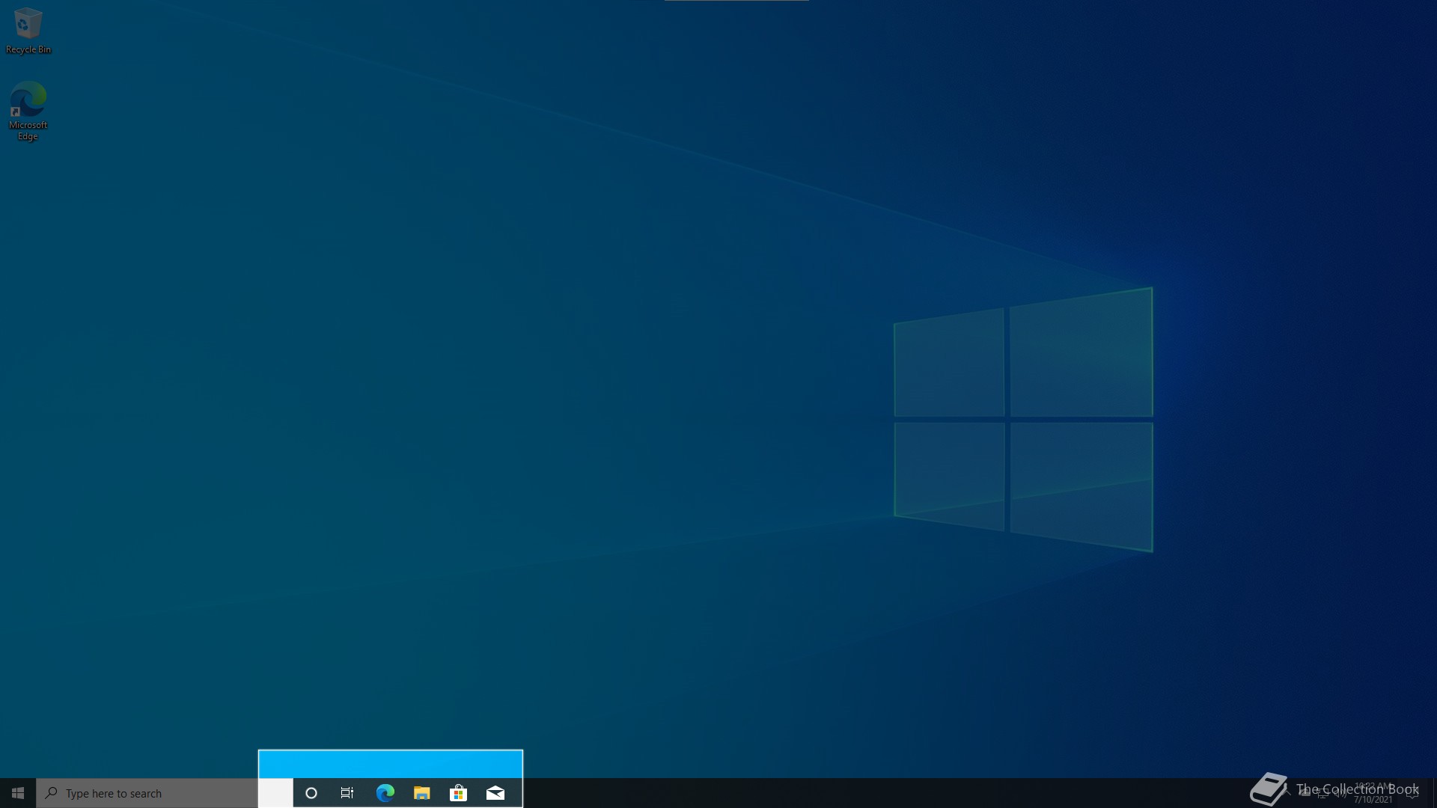Click the magnifier icon in the search box
Image resolution: width=1437 pixels, height=808 pixels.
52,793
